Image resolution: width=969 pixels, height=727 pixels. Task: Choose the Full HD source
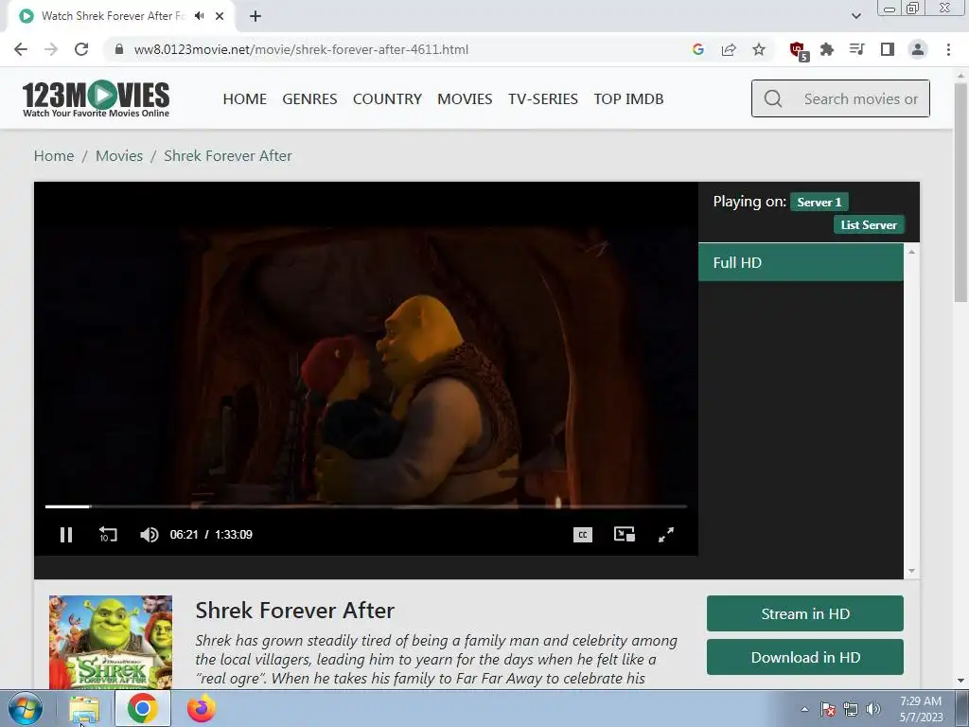(x=801, y=263)
